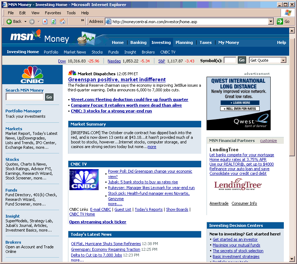Select the customize link in MSN Financial Partners
This screenshot has width=297, height=264.
pos(268,141)
